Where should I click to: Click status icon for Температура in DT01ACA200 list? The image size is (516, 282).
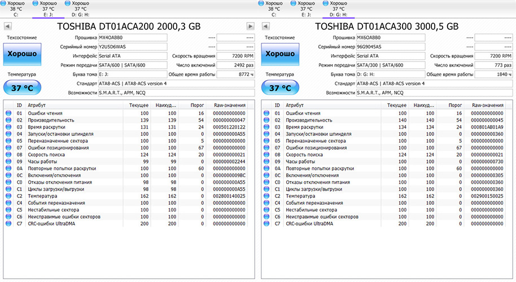[8, 196]
